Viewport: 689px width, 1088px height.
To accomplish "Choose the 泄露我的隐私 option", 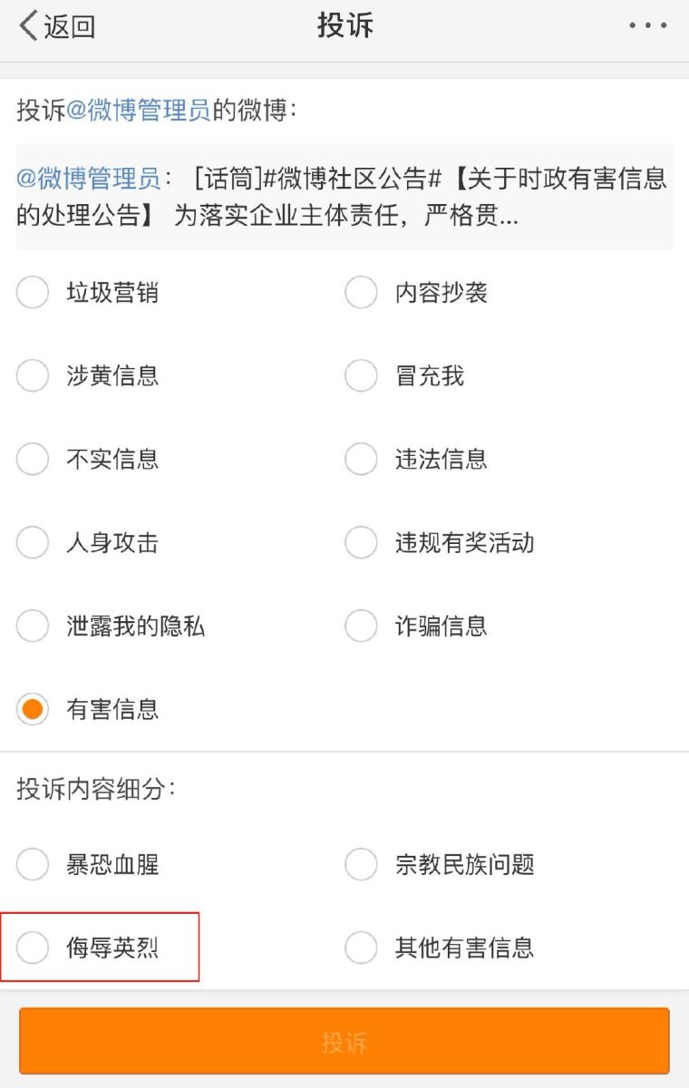I will click(33, 626).
